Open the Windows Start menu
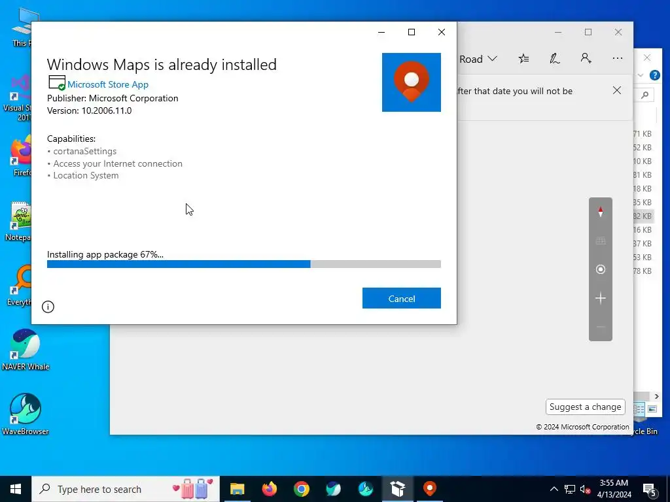Screen dimensions: 670x502 click(x=16, y=489)
